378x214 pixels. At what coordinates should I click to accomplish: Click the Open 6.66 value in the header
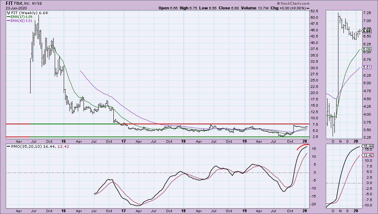click(x=168, y=8)
